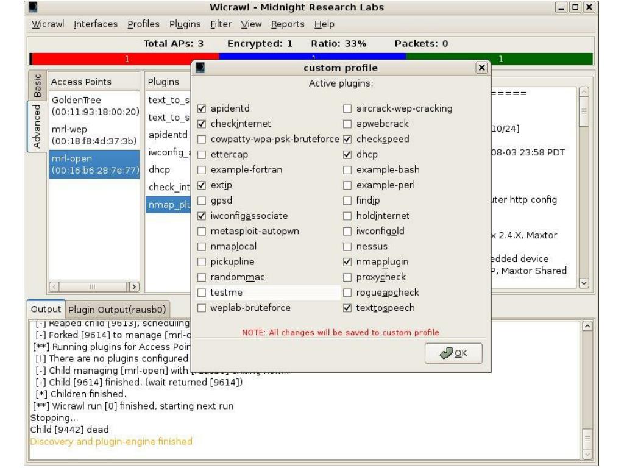Click the custom profile dialog title icon
This screenshot has height=468, width=624.
(x=200, y=68)
